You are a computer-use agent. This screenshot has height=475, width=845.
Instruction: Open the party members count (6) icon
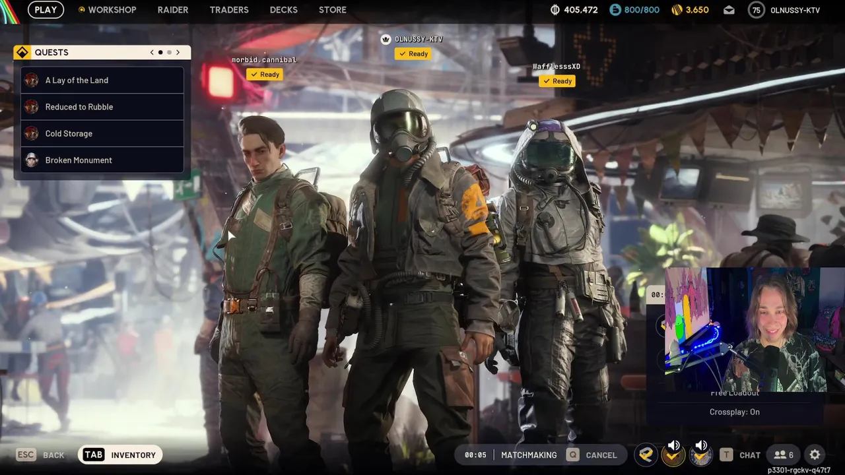(784, 455)
